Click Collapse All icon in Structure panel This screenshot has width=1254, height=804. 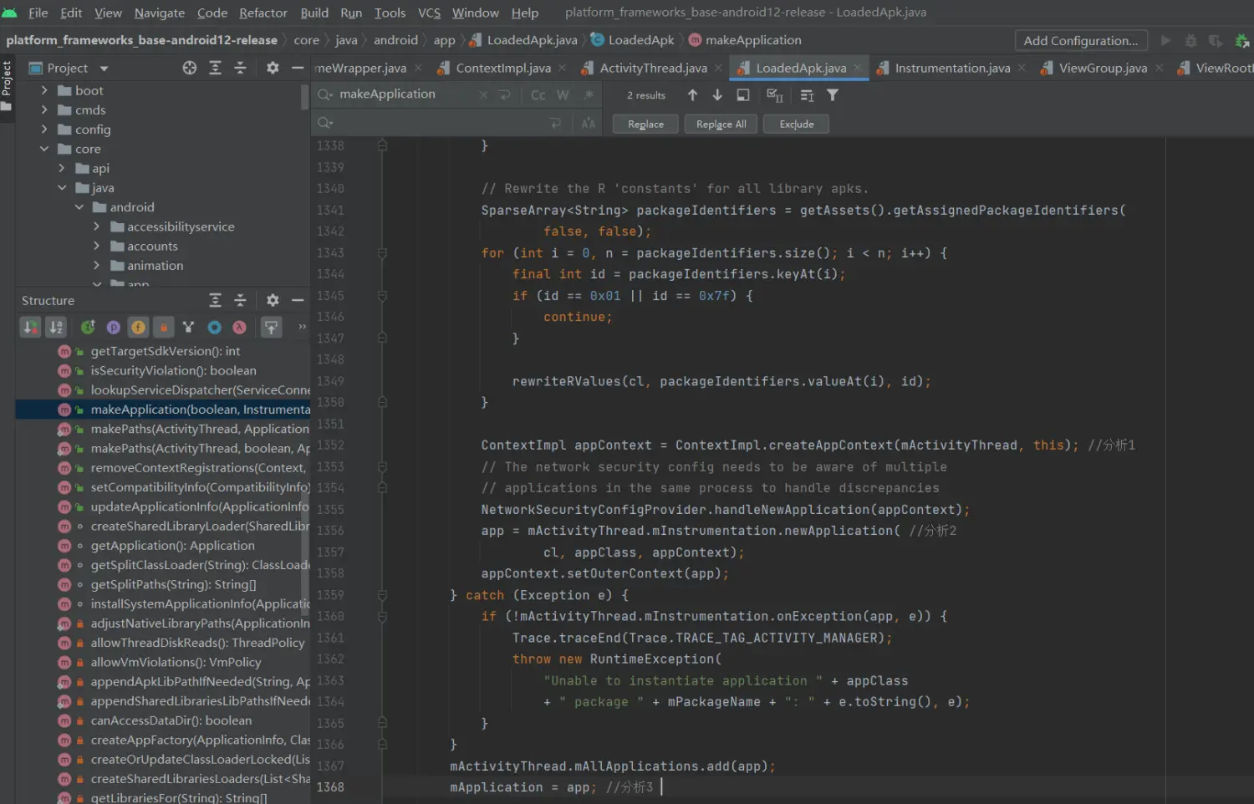[x=240, y=300]
